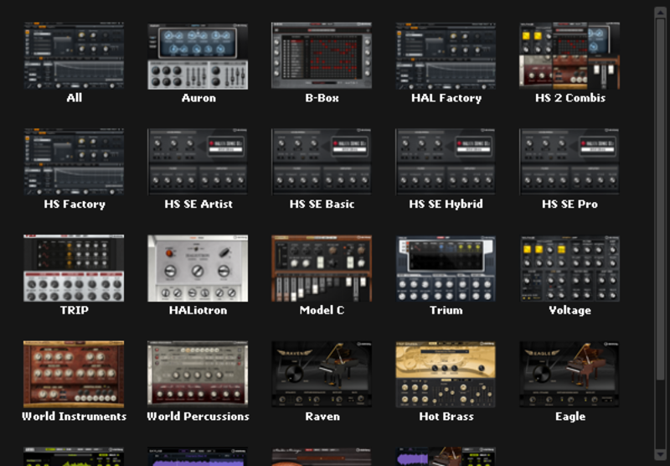Select the HS SE Pro thumbnail
The height and width of the screenshot is (466, 670).
(x=569, y=162)
